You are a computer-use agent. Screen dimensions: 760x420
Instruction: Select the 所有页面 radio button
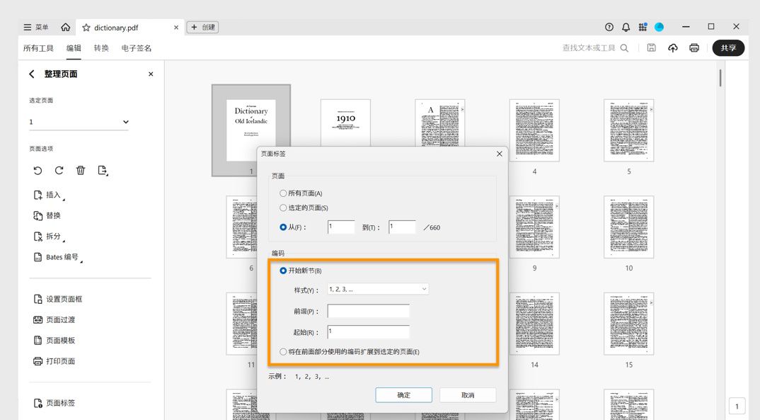tap(283, 193)
